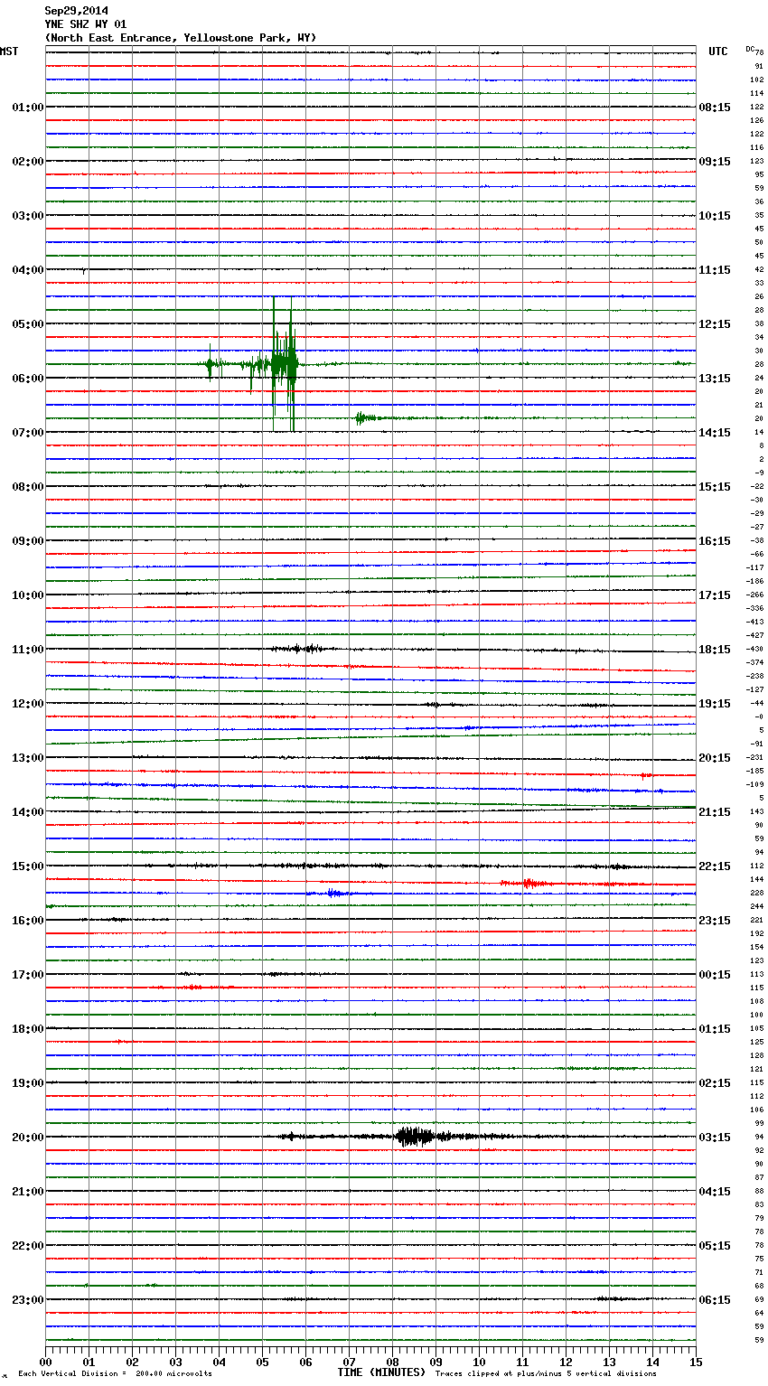Click the "TIME (MINUTES)" axis title

click(381, 1372)
